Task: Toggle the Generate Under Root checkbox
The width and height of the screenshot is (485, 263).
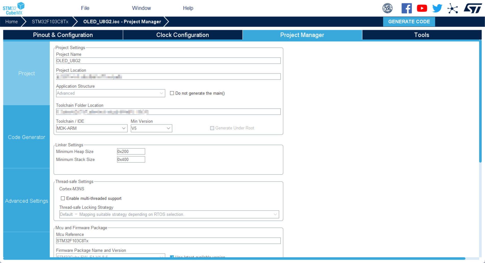Action: [212, 128]
